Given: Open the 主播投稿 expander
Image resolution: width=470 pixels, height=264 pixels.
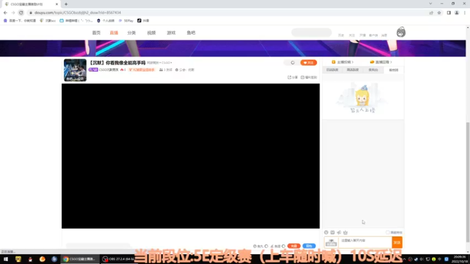Looking at the screenshot, I should (343, 62).
